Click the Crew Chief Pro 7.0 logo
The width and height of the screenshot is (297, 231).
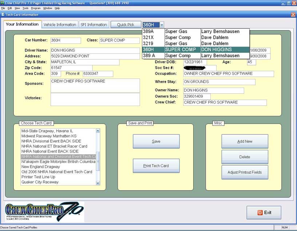tap(45, 212)
